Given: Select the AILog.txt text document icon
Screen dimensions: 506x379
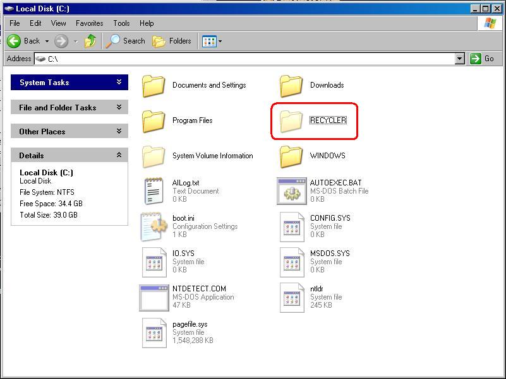Looking at the screenshot, I should [x=154, y=191].
